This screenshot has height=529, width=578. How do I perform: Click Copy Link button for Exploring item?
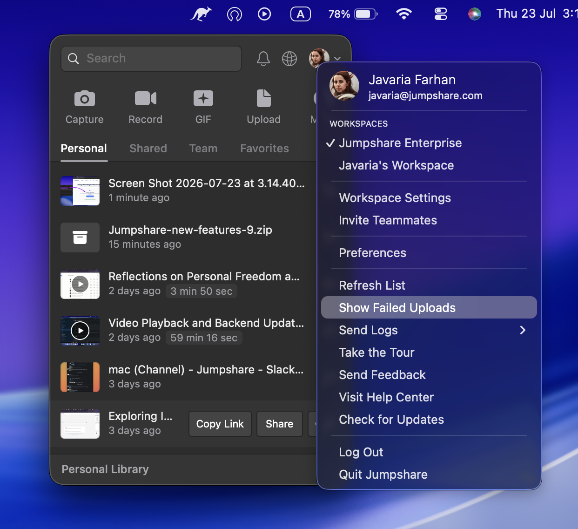pyautogui.click(x=220, y=424)
